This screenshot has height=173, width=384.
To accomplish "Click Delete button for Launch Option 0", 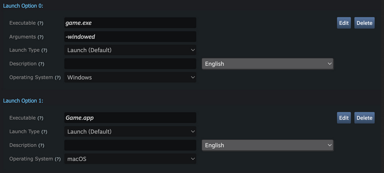I will 364,23.
